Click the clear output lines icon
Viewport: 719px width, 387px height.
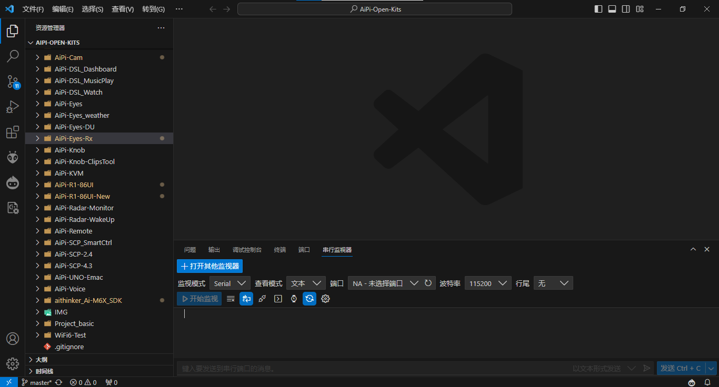231,299
